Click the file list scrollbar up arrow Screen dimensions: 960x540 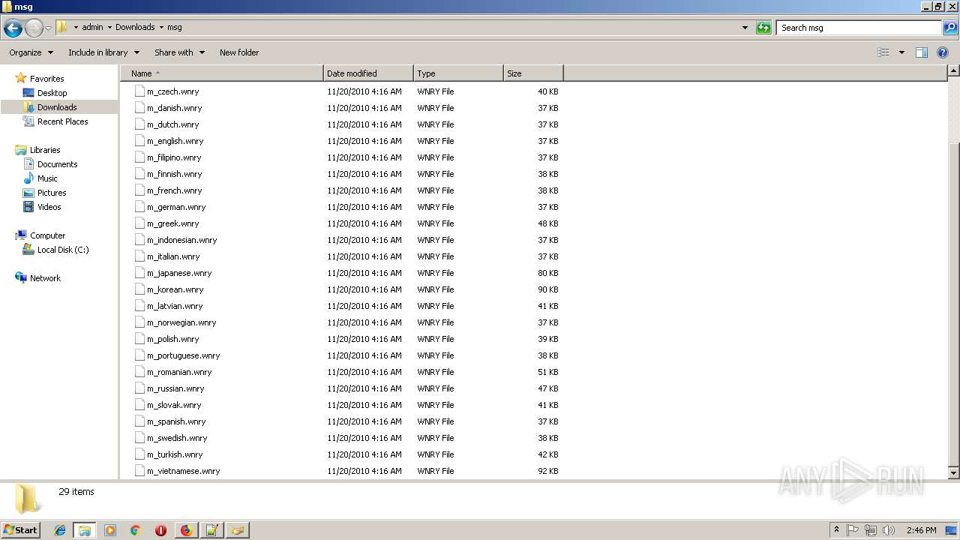pos(954,71)
